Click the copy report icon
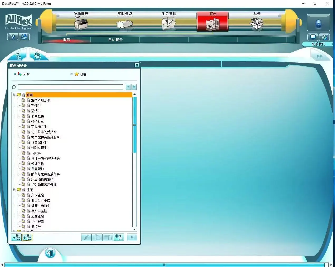Screen dimensions: 335x267 pyautogui.click(x=97, y=237)
